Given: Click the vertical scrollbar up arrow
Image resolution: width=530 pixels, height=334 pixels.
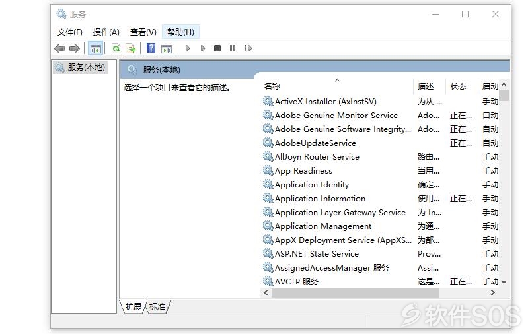Looking at the screenshot, I should (504, 84).
